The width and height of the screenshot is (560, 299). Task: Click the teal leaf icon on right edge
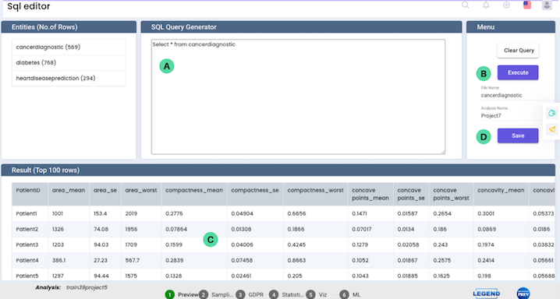552,113
